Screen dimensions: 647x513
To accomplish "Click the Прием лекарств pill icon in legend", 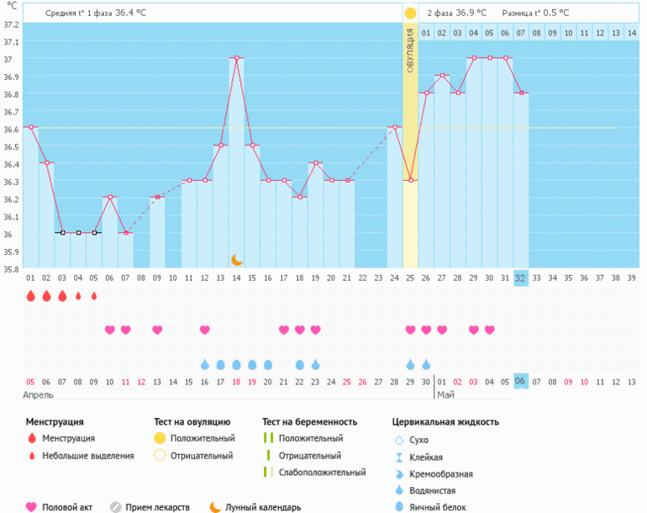I will point(116,507).
